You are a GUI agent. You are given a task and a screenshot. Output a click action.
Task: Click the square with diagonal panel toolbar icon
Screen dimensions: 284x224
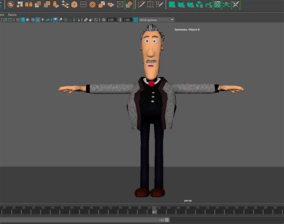pyautogui.click(x=96, y=20)
